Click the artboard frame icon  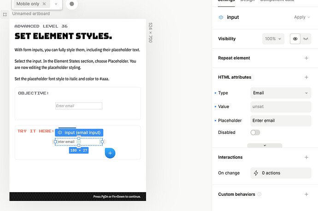pos(5,14)
